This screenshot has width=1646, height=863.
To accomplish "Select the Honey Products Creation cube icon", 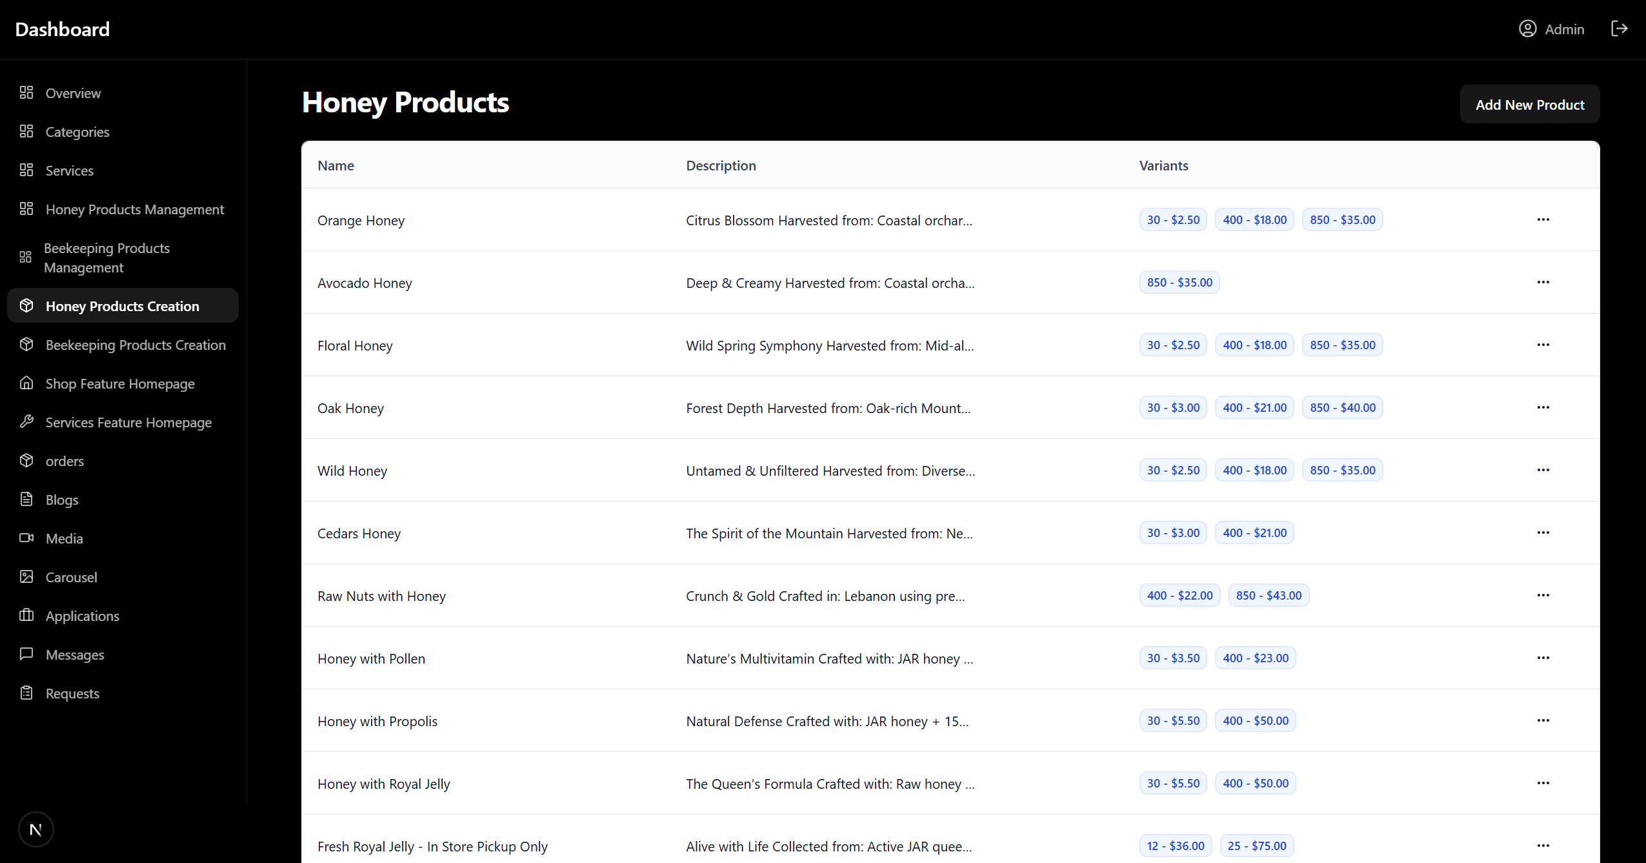I will (x=27, y=305).
